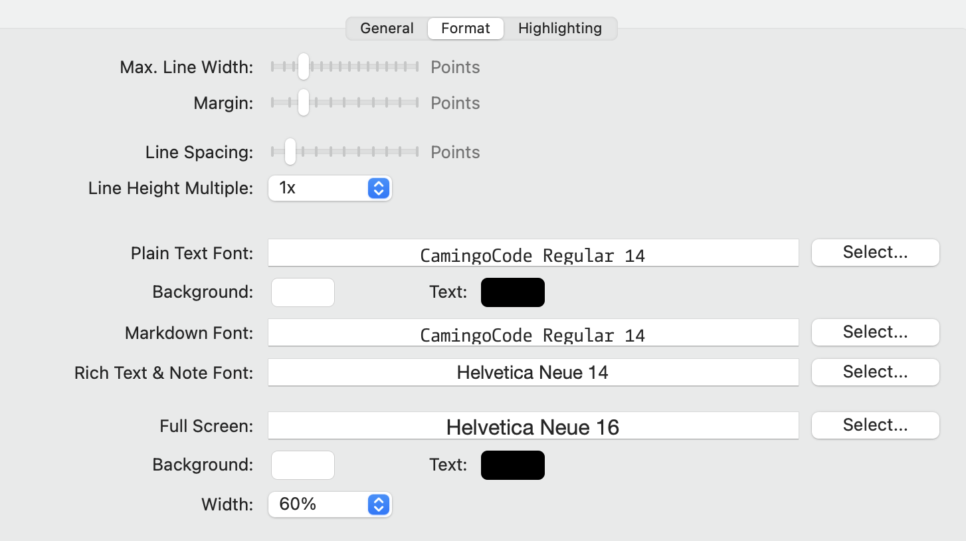Open the Full Screen black Text color well
This screenshot has height=541, width=966.
[513, 465]
